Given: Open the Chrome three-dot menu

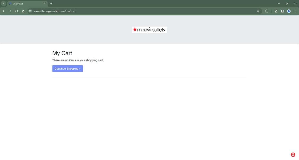Looking at the screenshot, I should coord(295,11).
